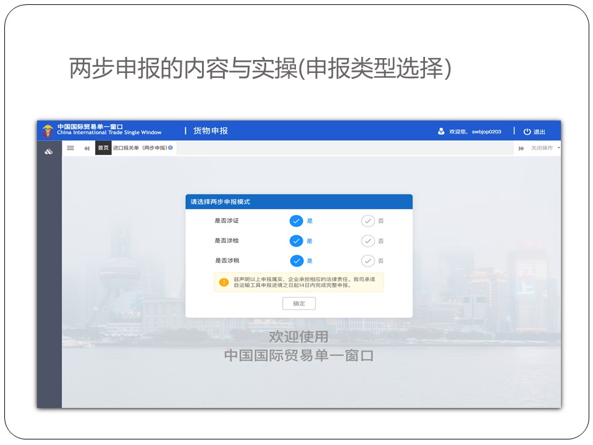The height and width of the screenshot is (445, 593).
Task: Select 否 for 是否涉证
Action: coord(368,221)
